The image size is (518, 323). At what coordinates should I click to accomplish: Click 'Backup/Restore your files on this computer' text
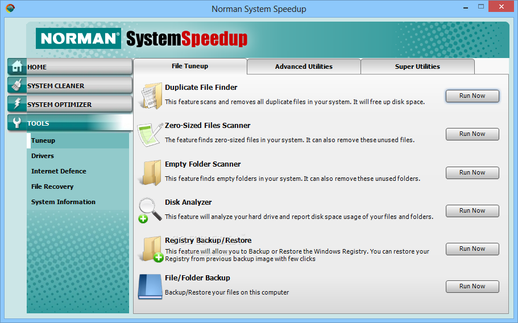click(227, 292)
